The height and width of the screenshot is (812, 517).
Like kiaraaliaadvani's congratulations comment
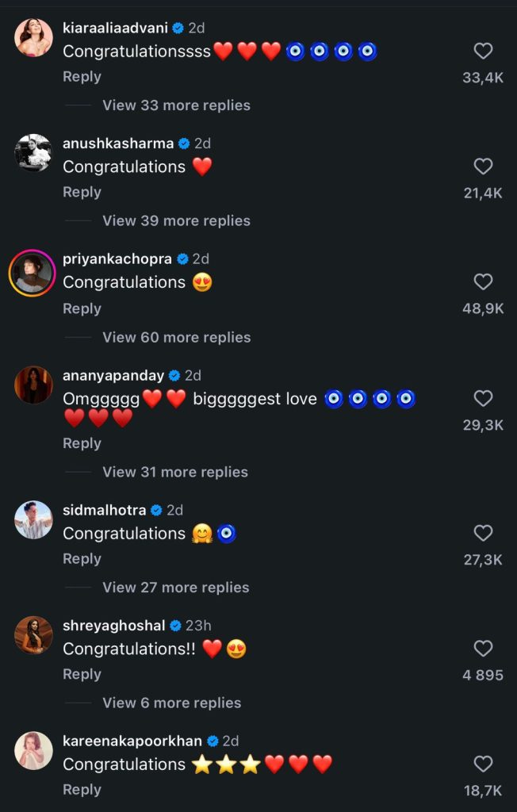484,51
